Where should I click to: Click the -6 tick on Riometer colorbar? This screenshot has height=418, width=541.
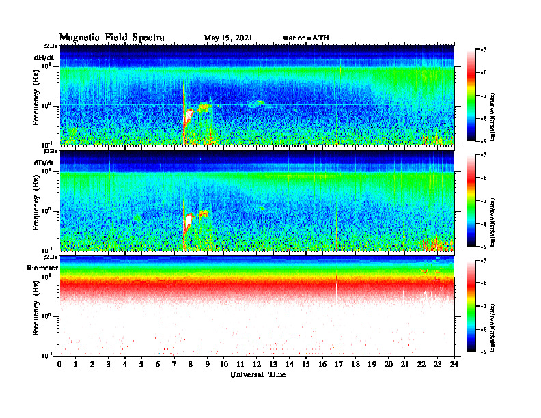pyautogui.click(x=484, y=283)
